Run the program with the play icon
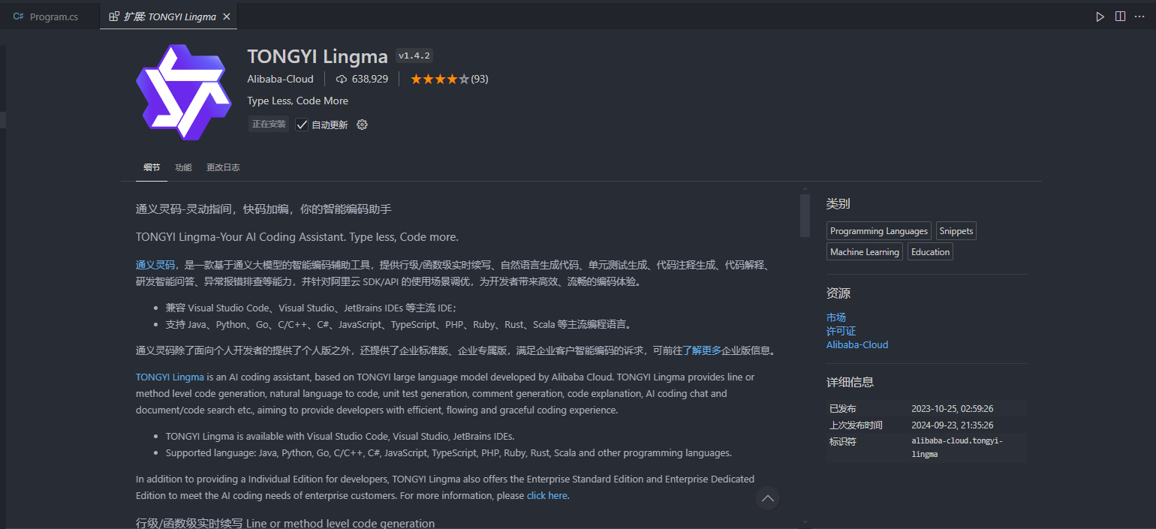This screenshot has width=1156, height=529. coord(1100,17)
